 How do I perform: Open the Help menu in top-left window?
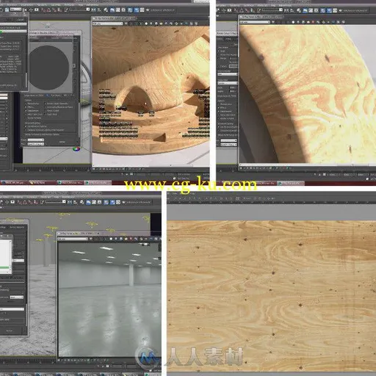(82, 5)
